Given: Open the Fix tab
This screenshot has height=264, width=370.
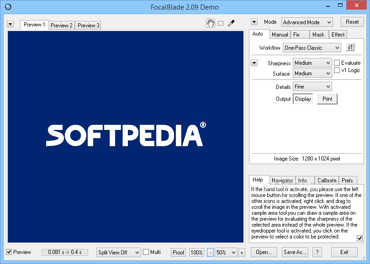Looking at the screenshot, I should tap(300, 35).
